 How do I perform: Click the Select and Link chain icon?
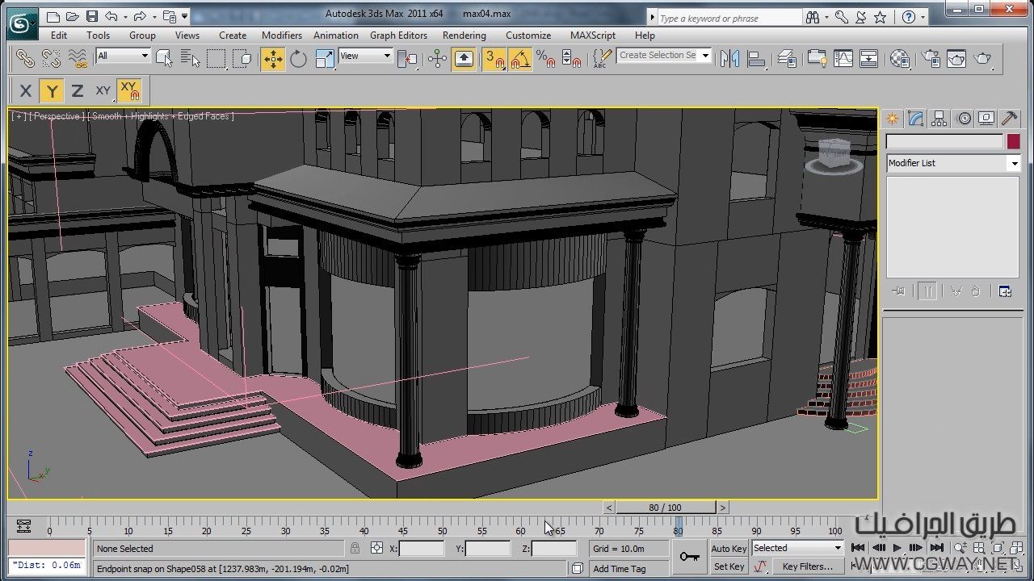26,59
